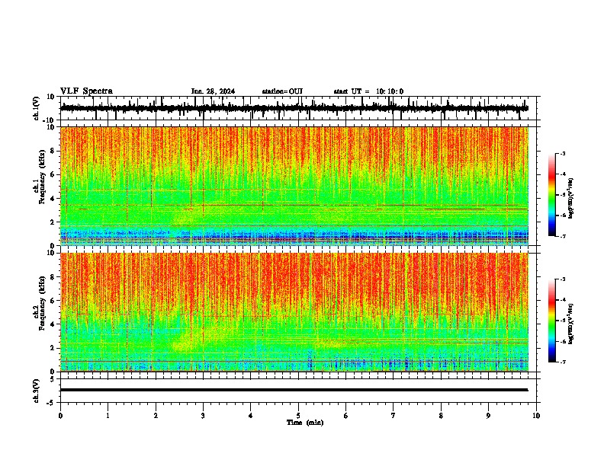
Task: Click the '-3' label on ch.1 color scale
Action: (x=563, y=153)
